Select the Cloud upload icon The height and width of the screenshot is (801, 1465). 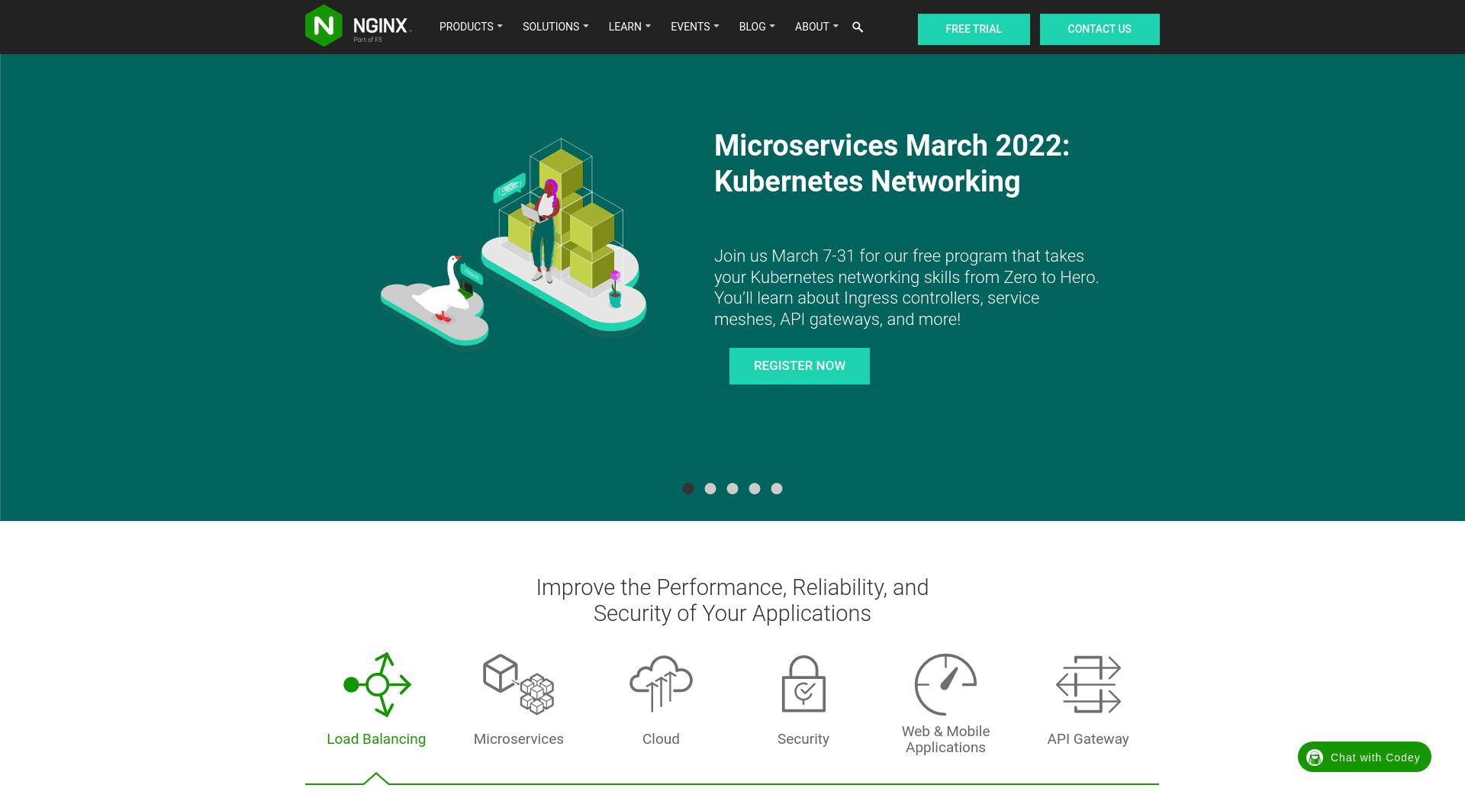661,684
